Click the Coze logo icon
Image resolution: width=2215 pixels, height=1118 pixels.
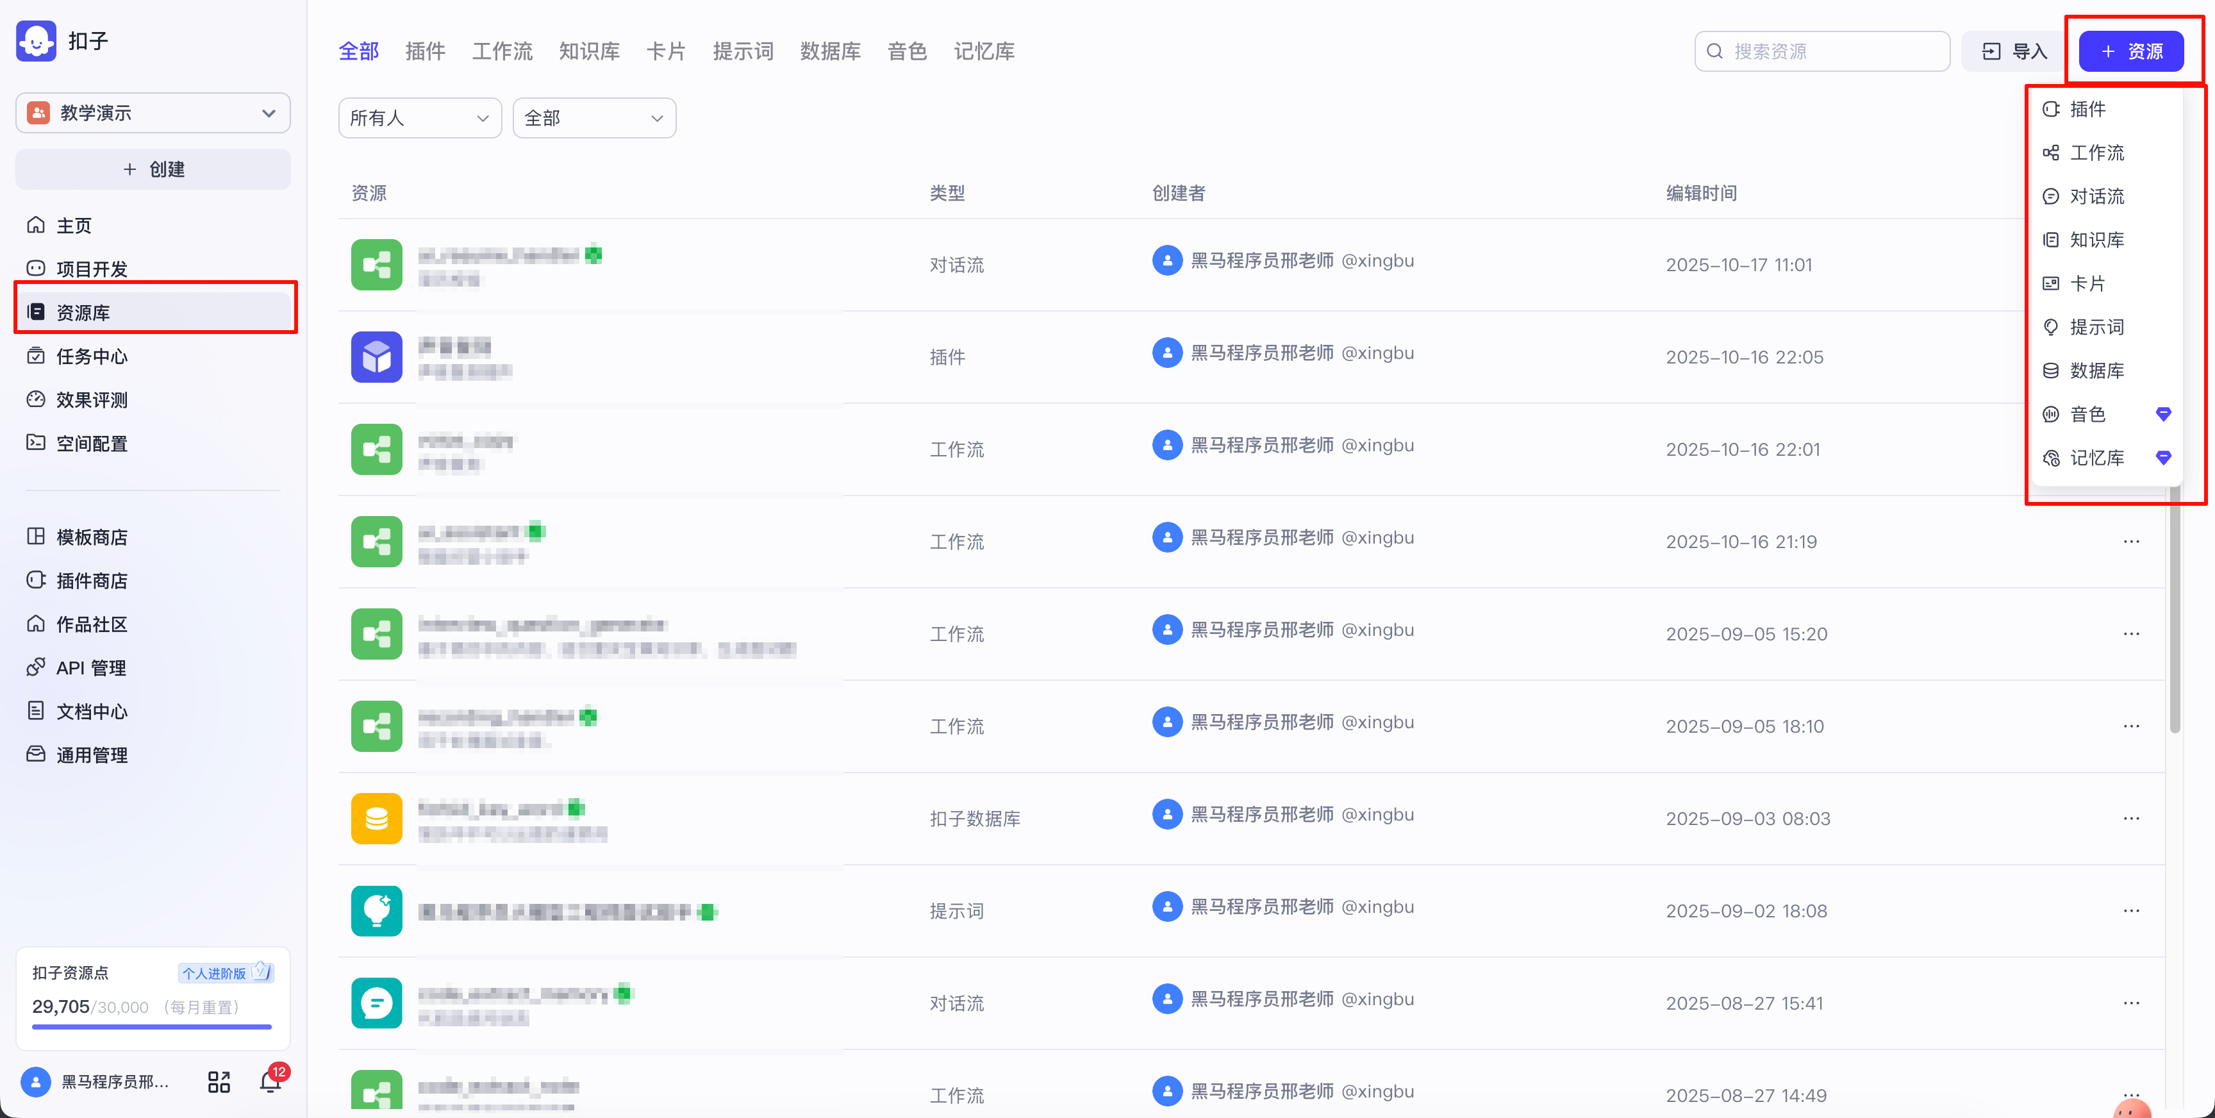tap(36, 40)
